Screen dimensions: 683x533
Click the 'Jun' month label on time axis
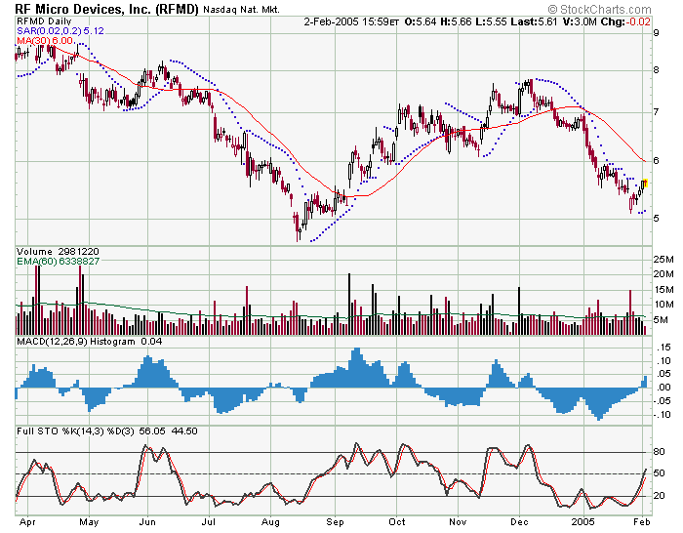(x=147, y=522)
